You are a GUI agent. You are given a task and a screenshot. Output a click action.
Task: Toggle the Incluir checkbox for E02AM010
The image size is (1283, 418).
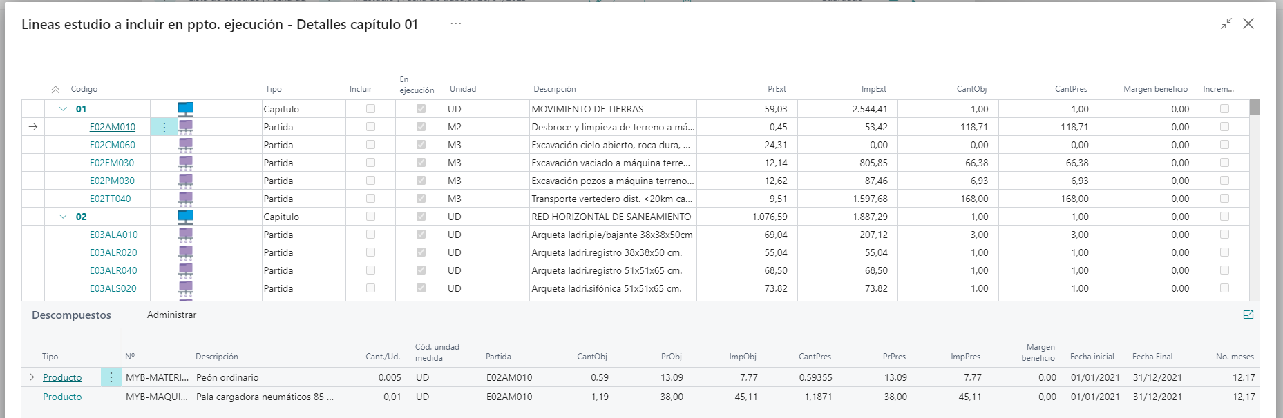coord(370,127)
